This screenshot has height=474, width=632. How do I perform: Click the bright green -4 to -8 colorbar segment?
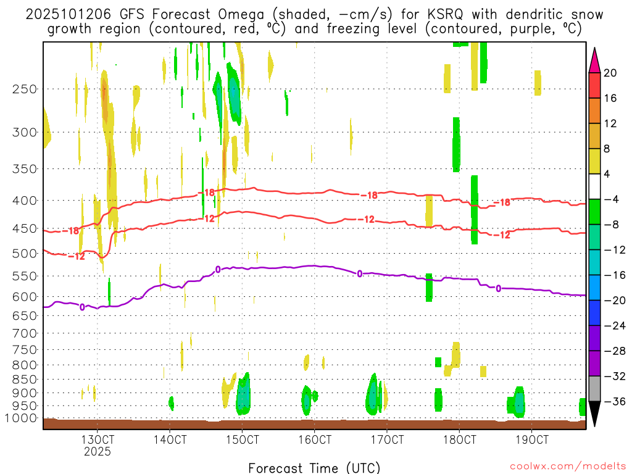click(594, 212)
